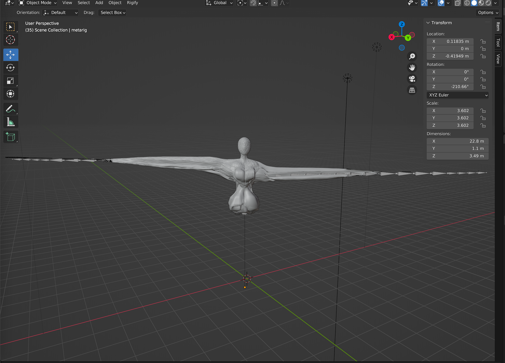This screenshot has height=363, width=505.
Task: Open Orientation Default dropdown
Action: point(60,13)
